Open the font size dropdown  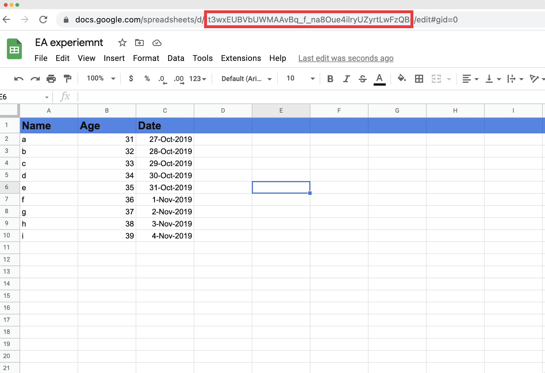[x=298, y=78]
